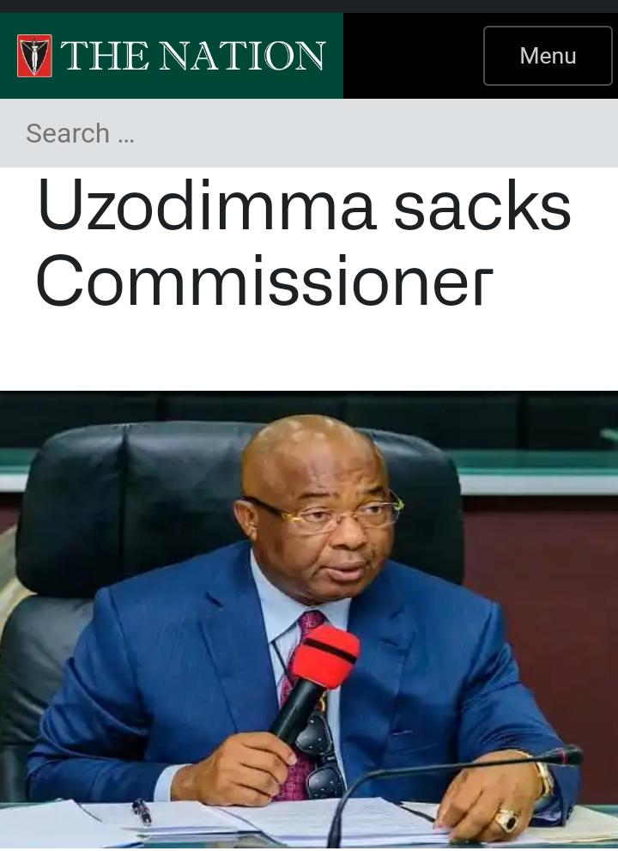
Task: Click the gold wristwatch in the photo
Action: point(543,779)
